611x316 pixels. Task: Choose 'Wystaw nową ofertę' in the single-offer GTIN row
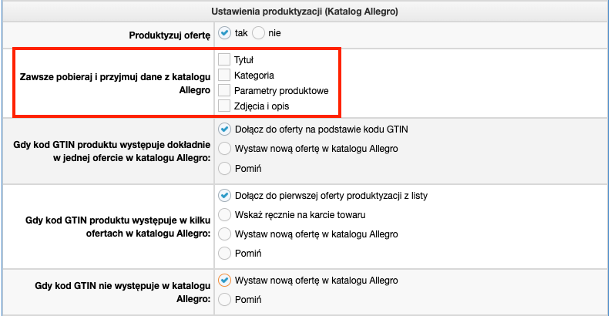[224, 149]
